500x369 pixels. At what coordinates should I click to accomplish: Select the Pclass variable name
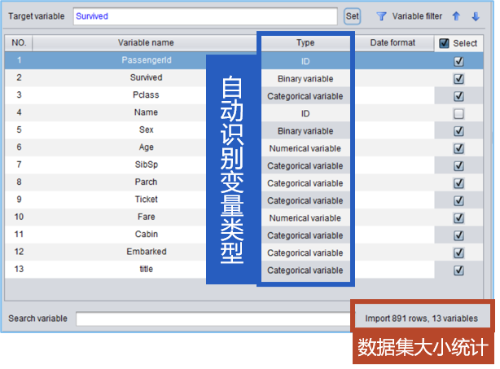pyautogui.click(x=146, y=95)
